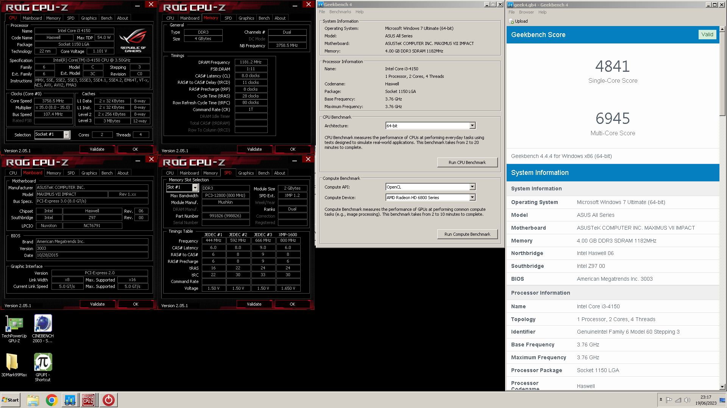Click the Show Desktop icon in the tray
The width and height of the screenshot is (727, 408).
(x=722, y=400)
